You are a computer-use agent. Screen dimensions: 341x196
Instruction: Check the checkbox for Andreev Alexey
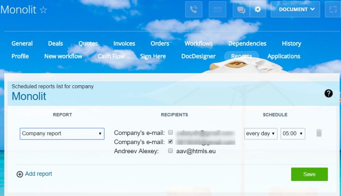coord(170,151)
